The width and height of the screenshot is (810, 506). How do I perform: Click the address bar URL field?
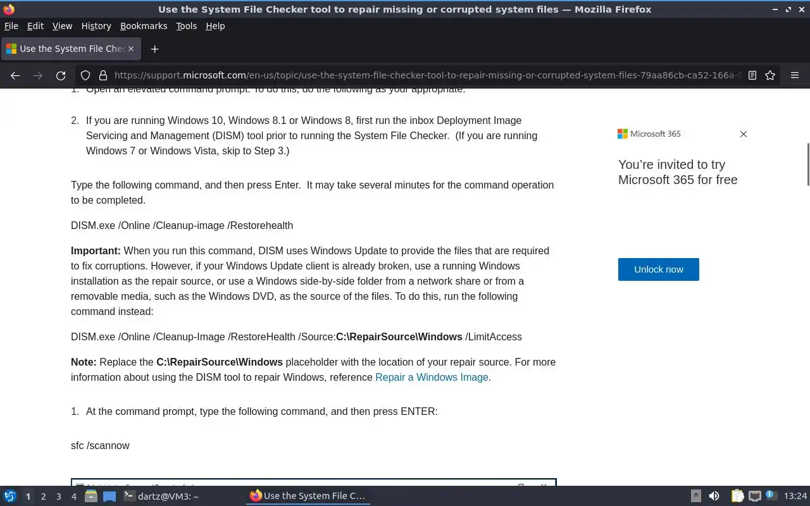(x=427, y=75)
